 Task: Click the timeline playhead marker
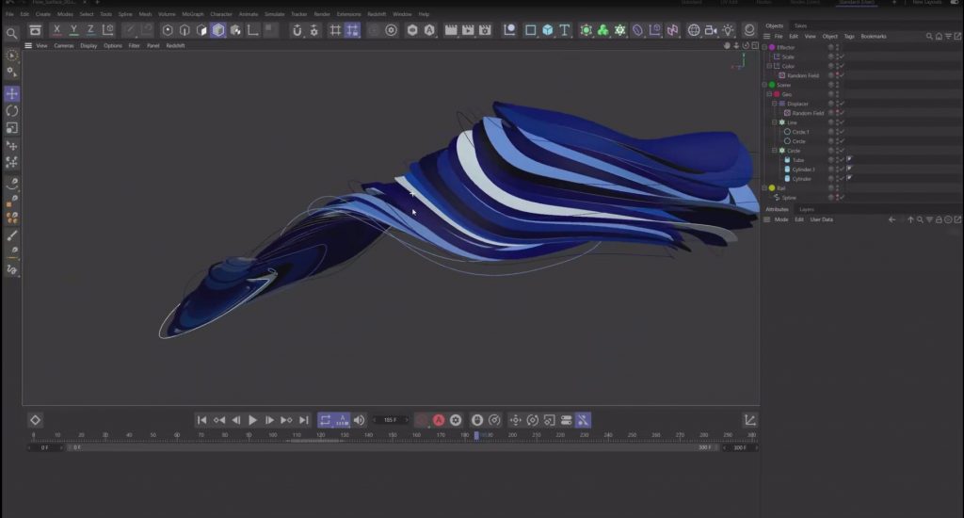click(x=476, y=435)
